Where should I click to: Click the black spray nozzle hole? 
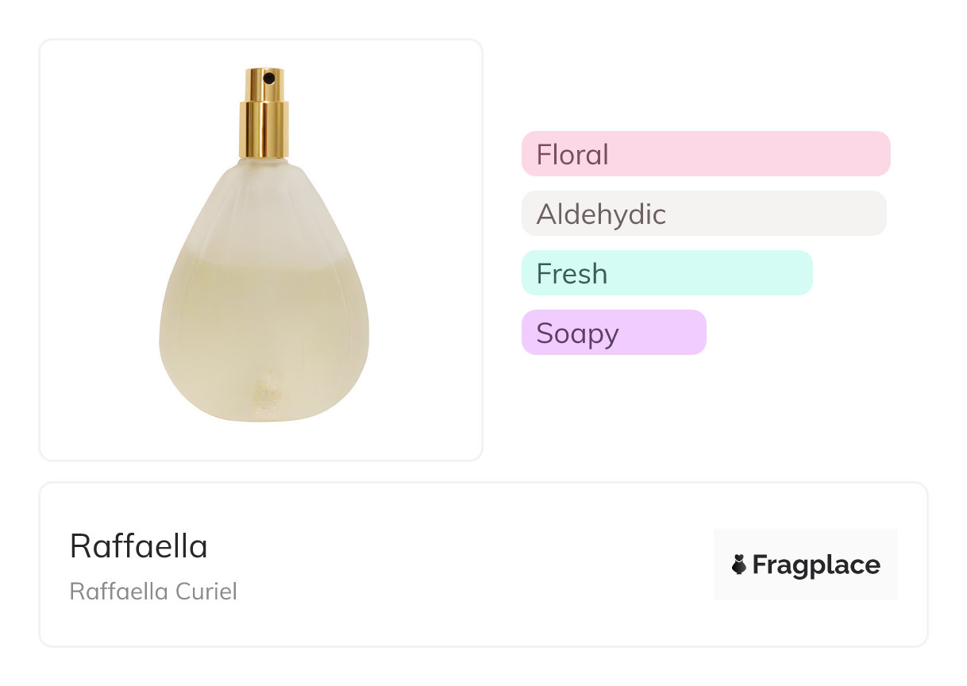(269, 79)
